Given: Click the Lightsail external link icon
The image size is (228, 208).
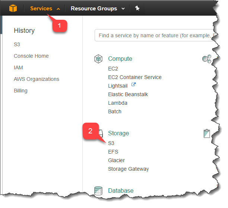Looking at the screenshot, I should tap(133, 85).
